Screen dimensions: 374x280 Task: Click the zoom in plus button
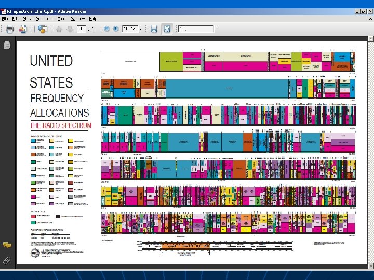click(116, 29)
